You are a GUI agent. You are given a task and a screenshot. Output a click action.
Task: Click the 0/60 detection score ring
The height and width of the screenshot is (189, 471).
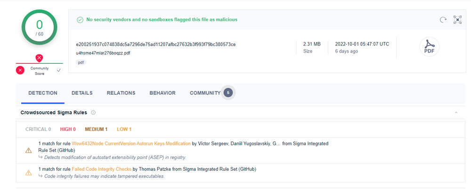[39, 27]
